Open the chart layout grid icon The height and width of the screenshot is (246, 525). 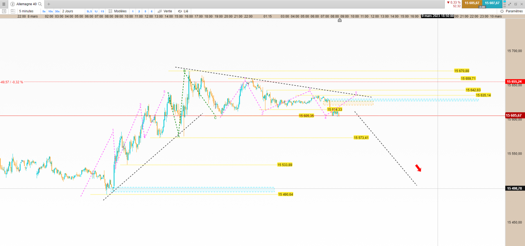point(13,11)
